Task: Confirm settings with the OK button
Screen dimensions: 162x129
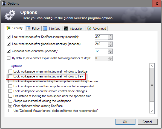Action: 125,122
